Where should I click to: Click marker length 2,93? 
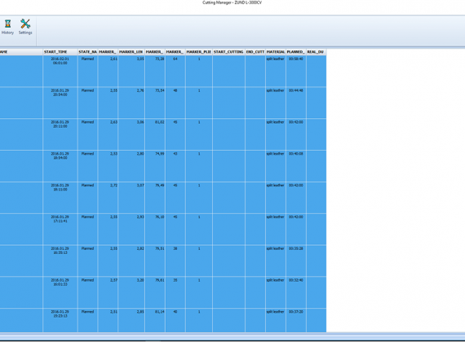(x=140, y=217)
